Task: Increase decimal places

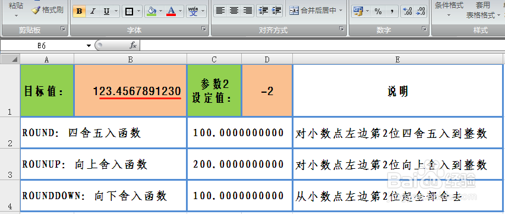Action: point(408,12)
